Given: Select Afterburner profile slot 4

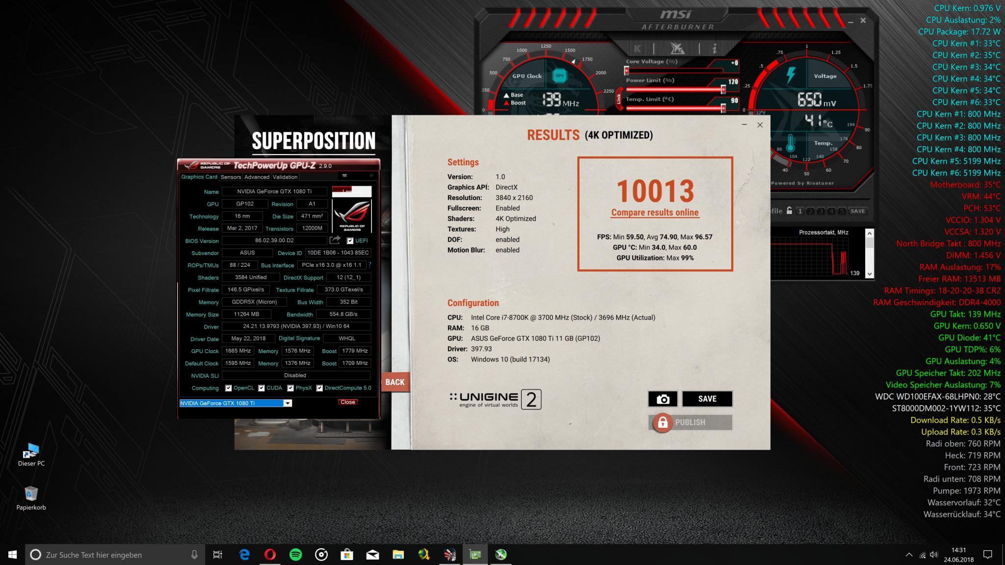Looking at the screenshot, I should click(831, 211).
